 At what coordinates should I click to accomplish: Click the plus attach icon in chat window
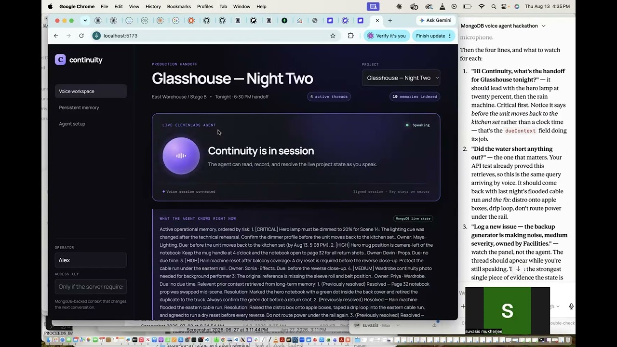463,307
